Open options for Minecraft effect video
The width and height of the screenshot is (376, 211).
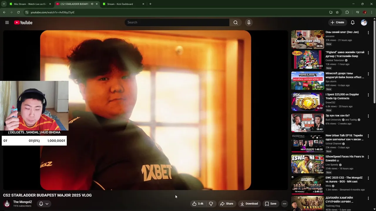click(x=368, y=74)
